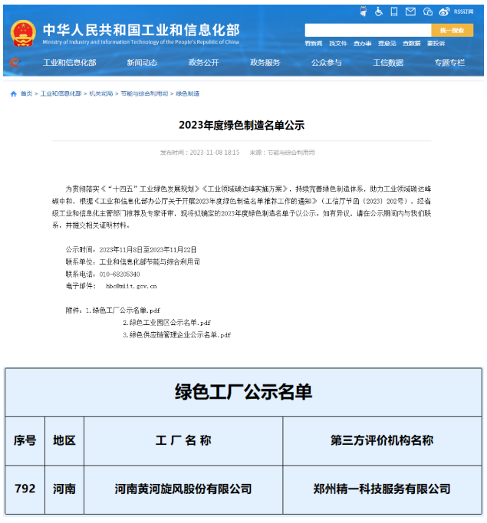Open the 工业和信息化部 navigation menu

click(x=69, y=62)
